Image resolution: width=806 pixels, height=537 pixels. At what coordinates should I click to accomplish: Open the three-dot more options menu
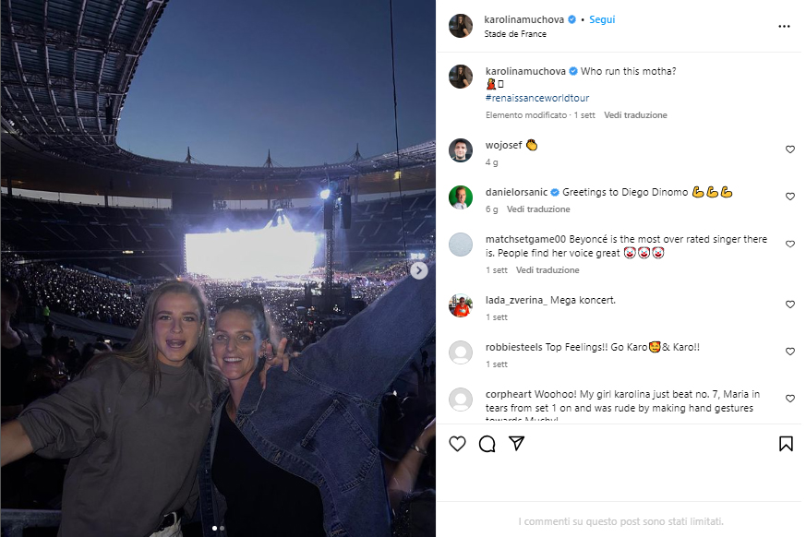click(784, 27)
